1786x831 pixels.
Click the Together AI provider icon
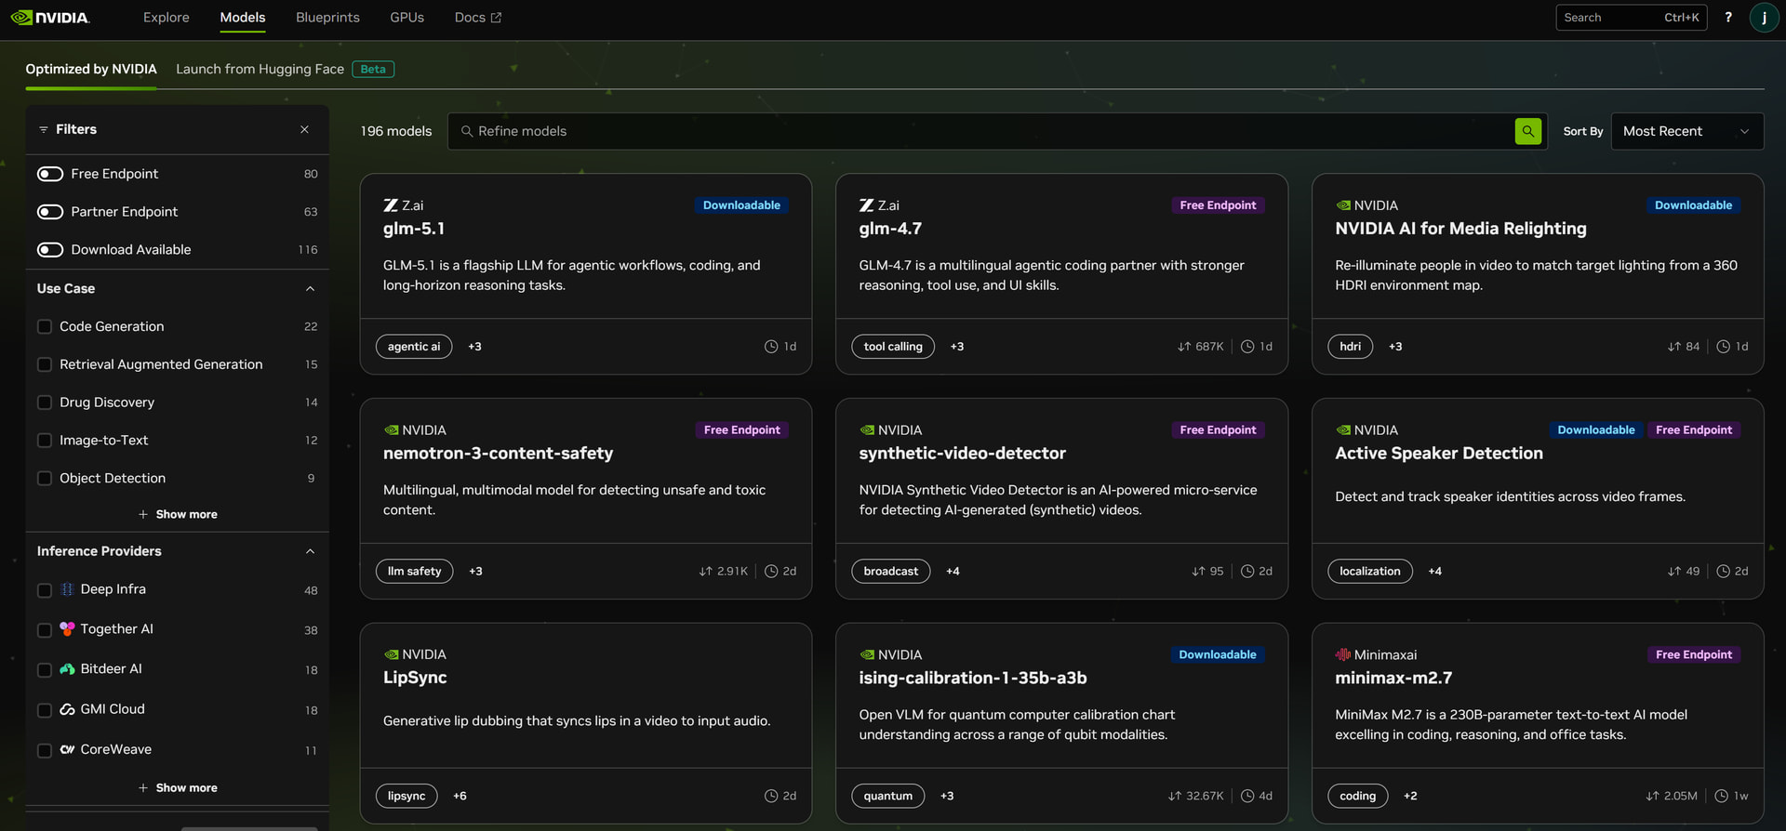(67, 629)
